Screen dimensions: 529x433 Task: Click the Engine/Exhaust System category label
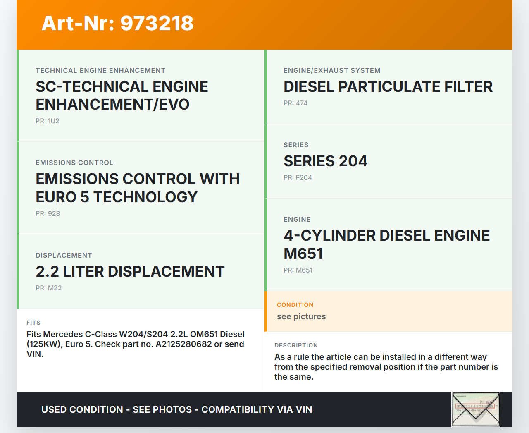332,71
